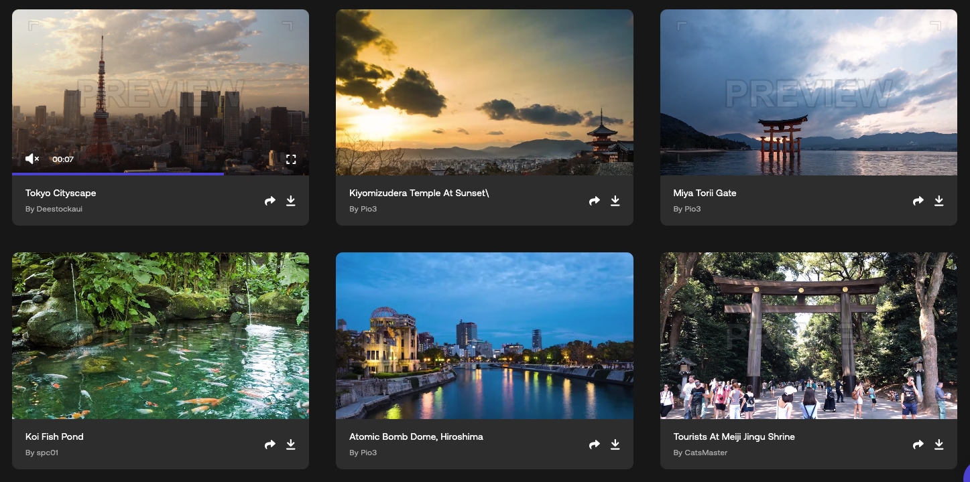Open the Meiji Jingu Shrine thumbnail
This screenshot has height=482, width=970.
pos(808,335)
